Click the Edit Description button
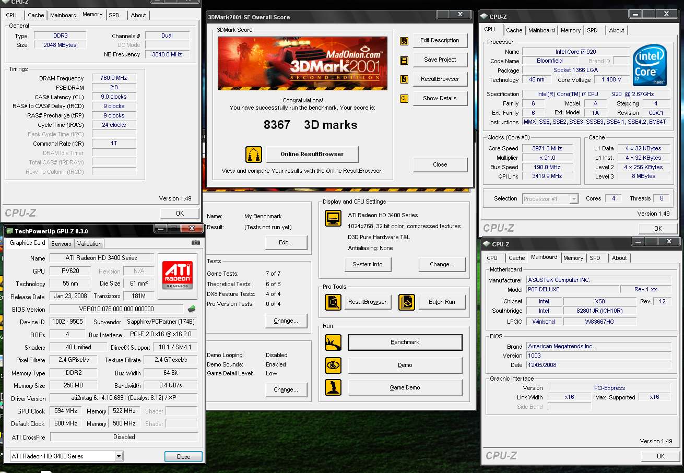The image size is (684, 473). coord(440,41)
